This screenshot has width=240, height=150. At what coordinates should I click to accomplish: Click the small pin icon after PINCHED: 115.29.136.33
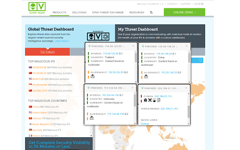177,46
